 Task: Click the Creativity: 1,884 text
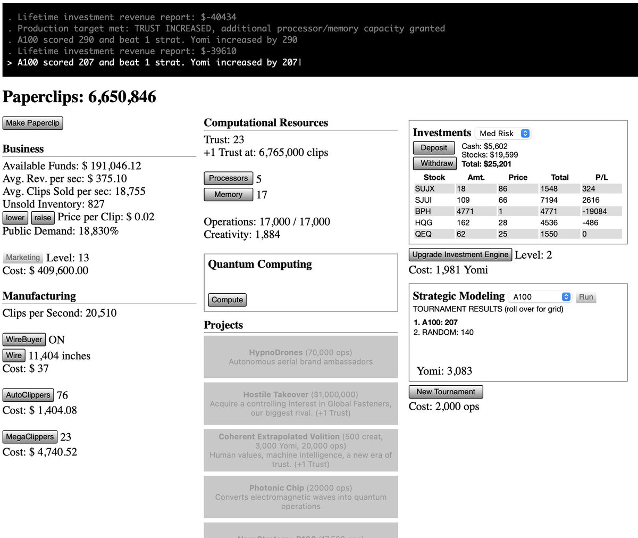point(242,234)
